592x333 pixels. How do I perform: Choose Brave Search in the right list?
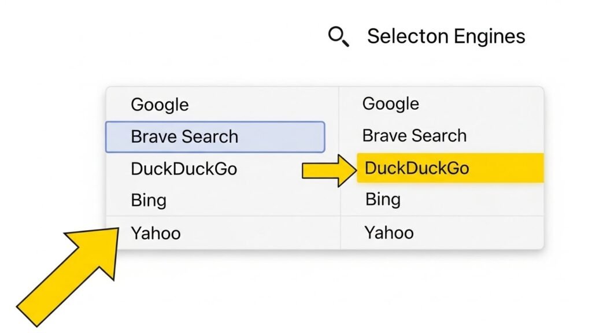pos(414,135)
